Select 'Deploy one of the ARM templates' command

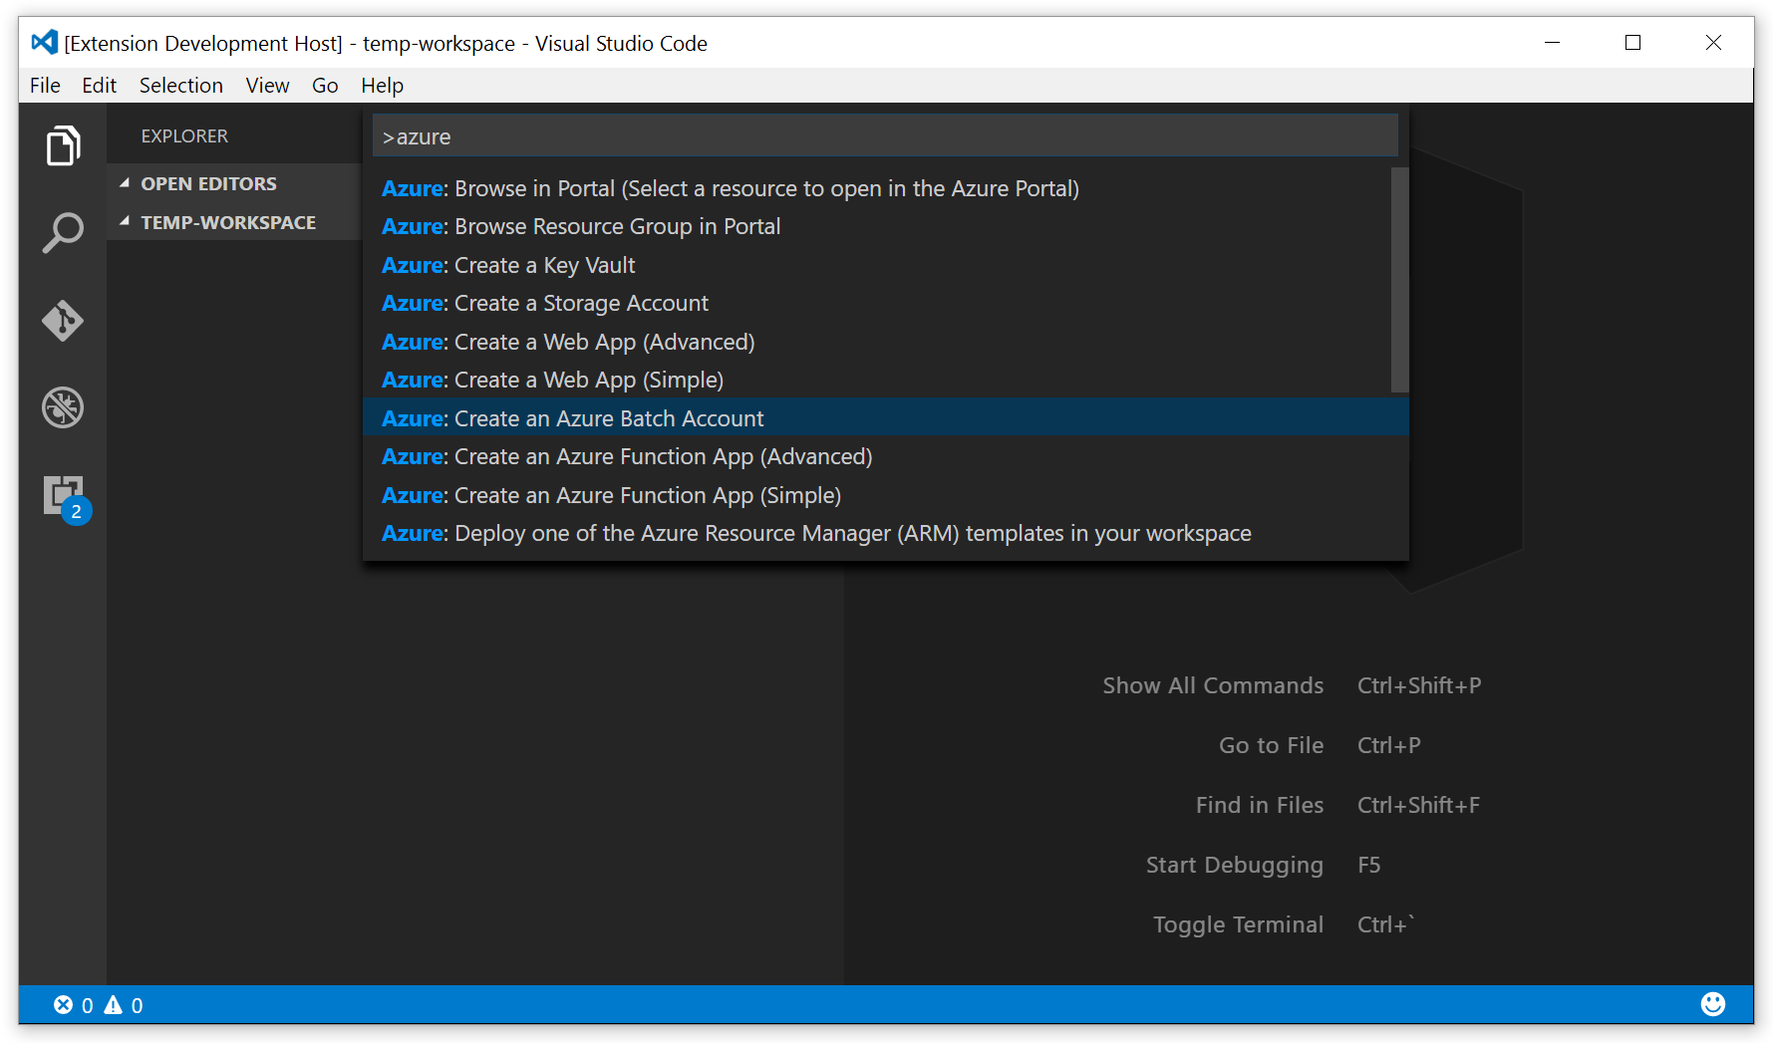click(x=885, y=533)
